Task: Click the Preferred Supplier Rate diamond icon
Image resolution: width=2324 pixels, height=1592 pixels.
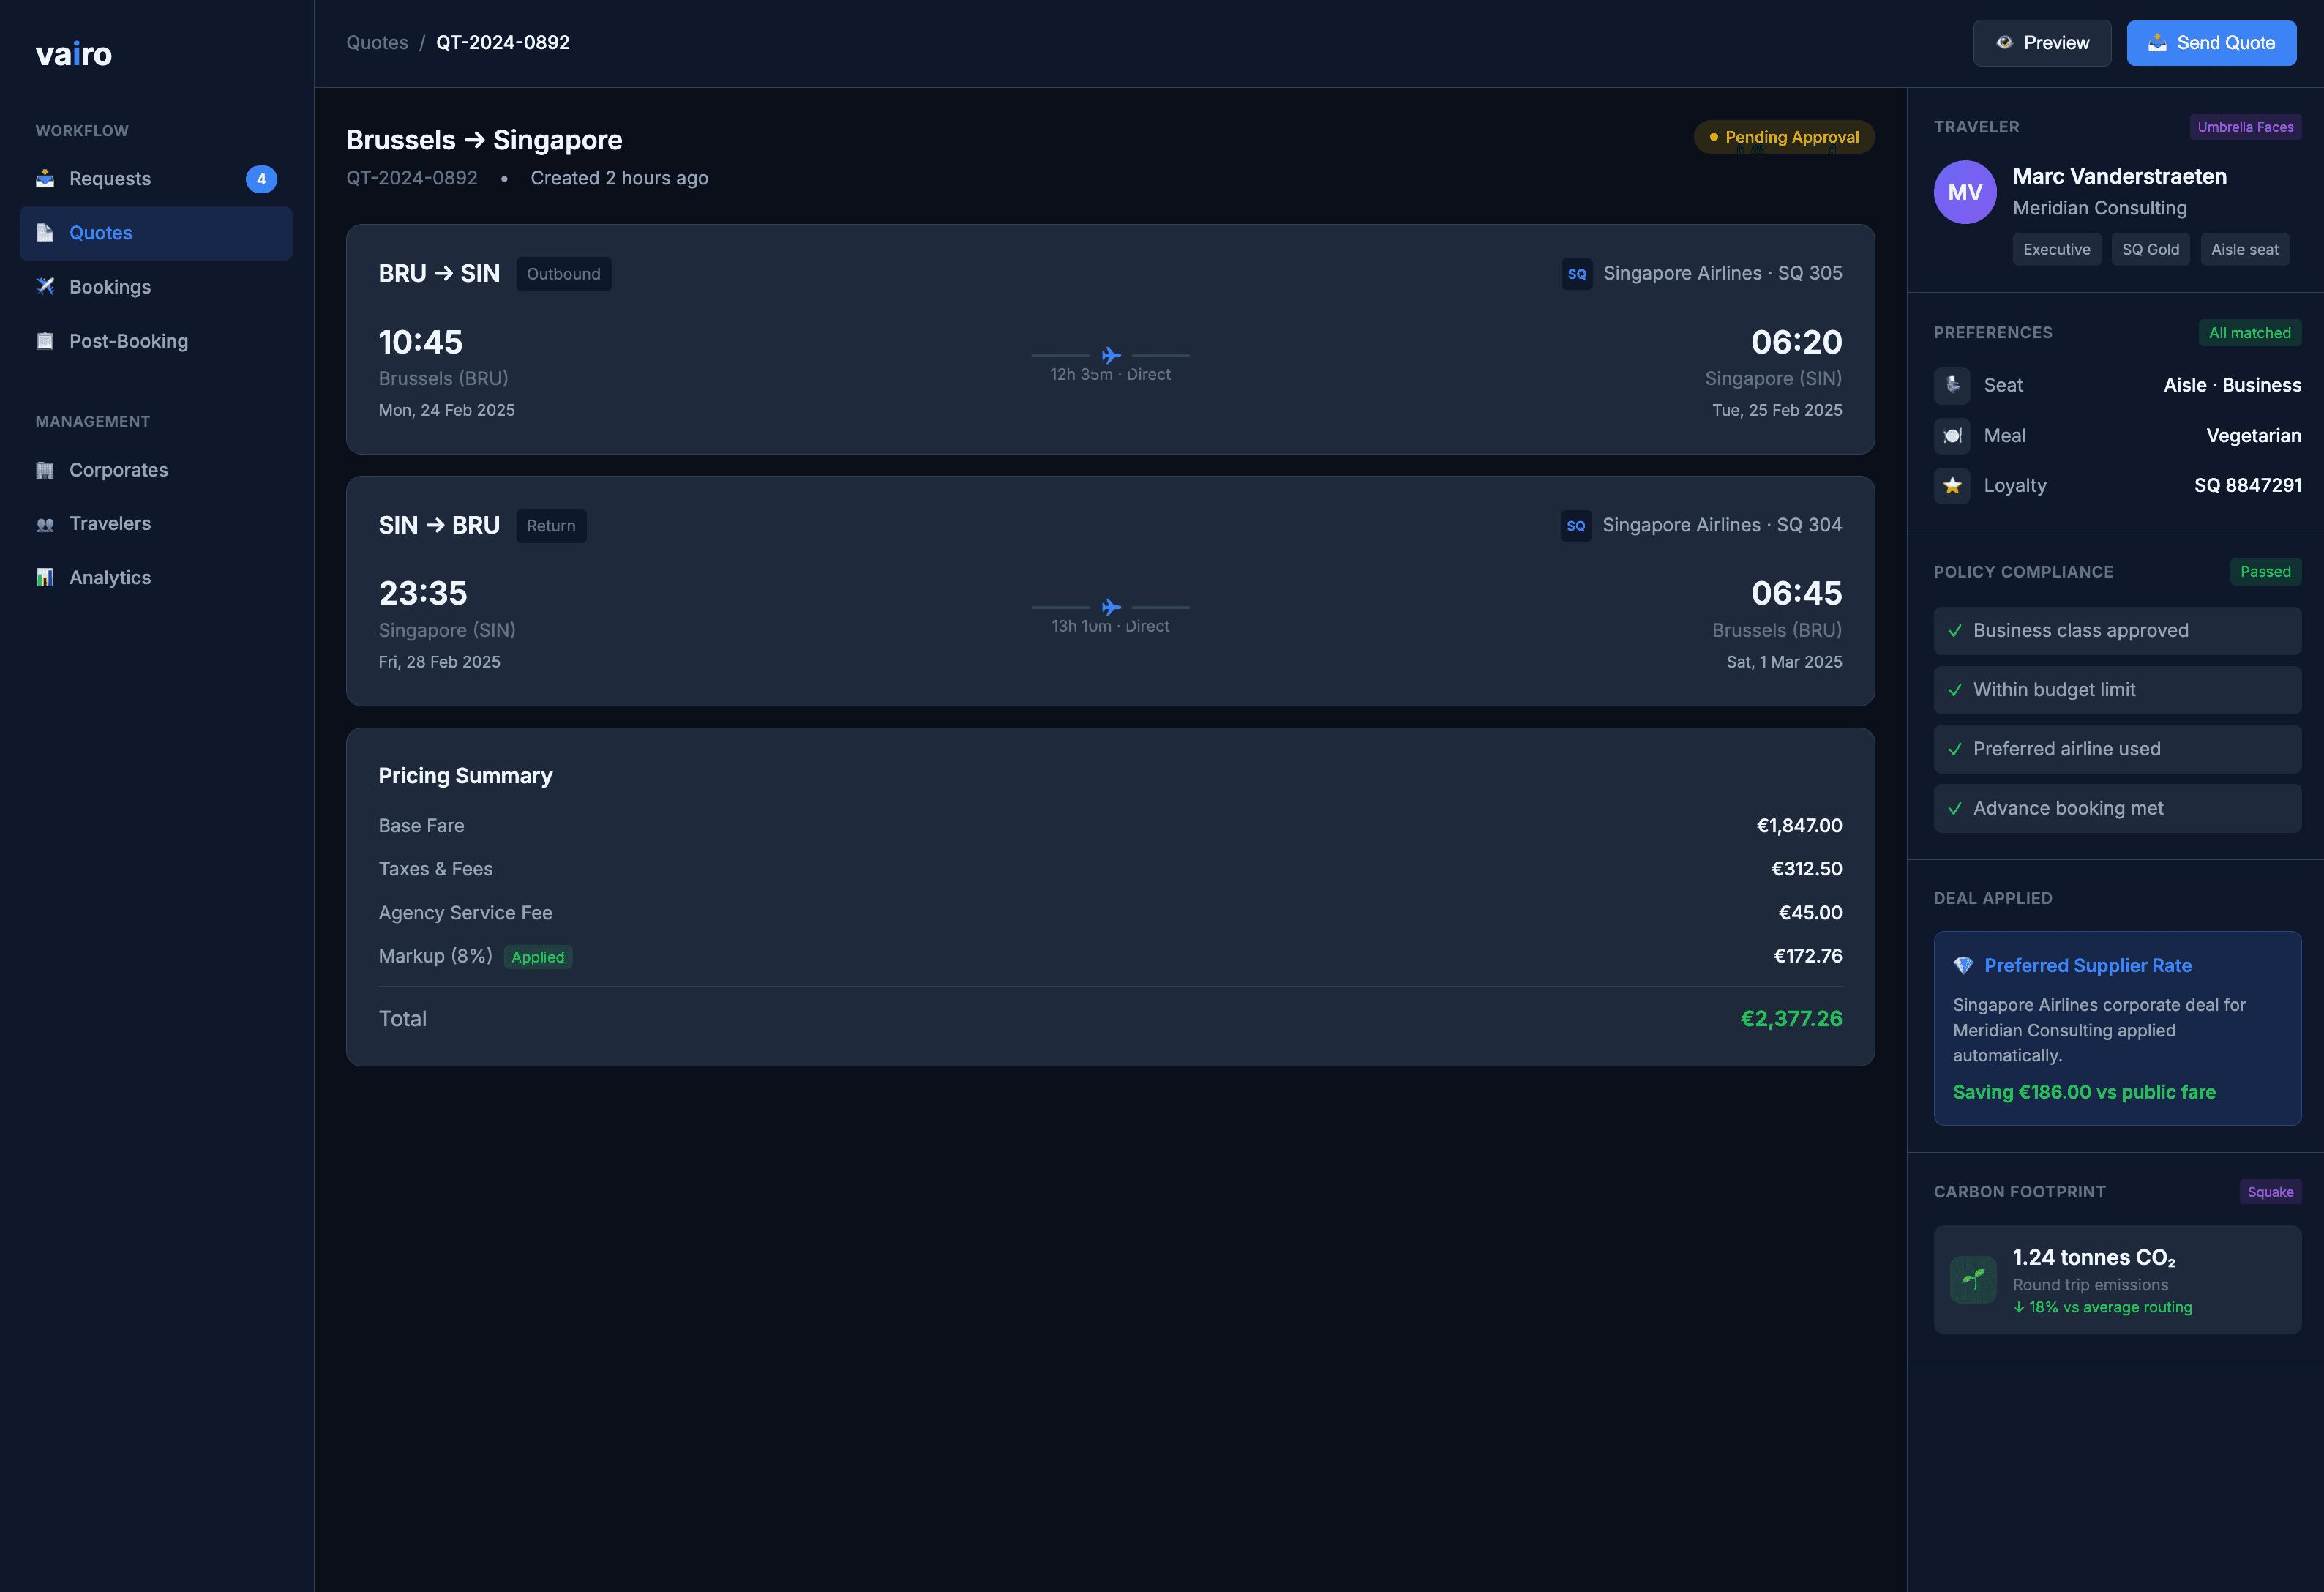Action: point(1964,966)
